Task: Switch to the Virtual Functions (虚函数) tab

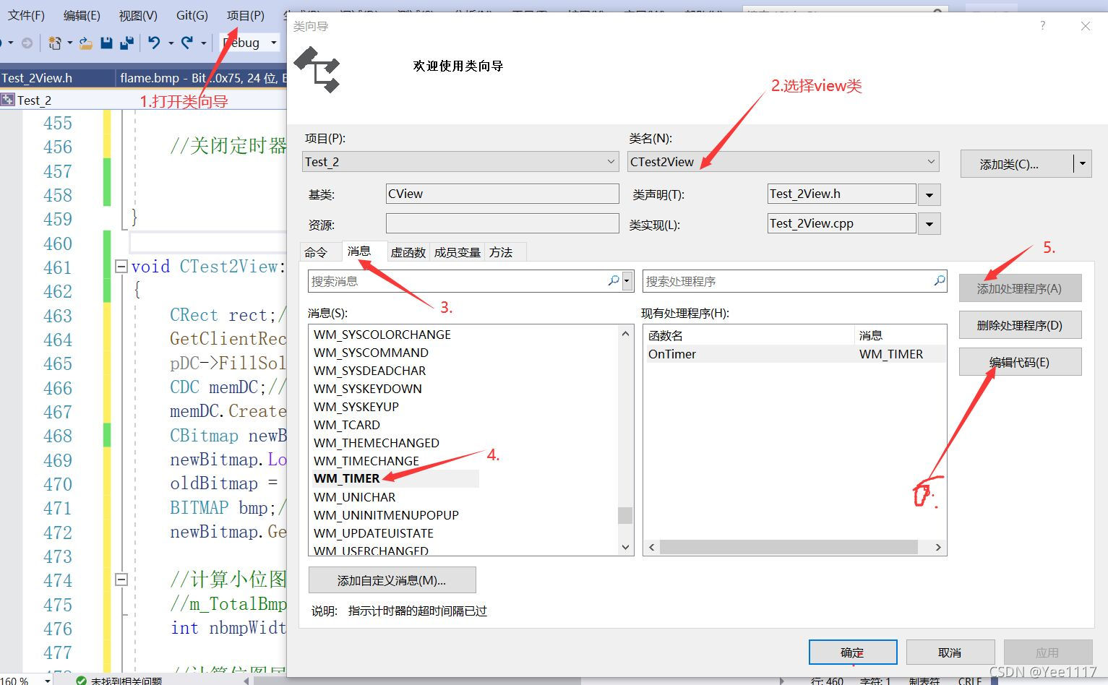Action: (408, 252)
